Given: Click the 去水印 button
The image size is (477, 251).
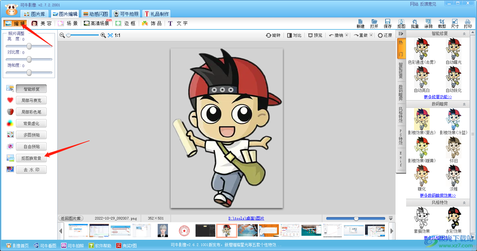Looking at the screenshot, I should (x=31, y=170).
